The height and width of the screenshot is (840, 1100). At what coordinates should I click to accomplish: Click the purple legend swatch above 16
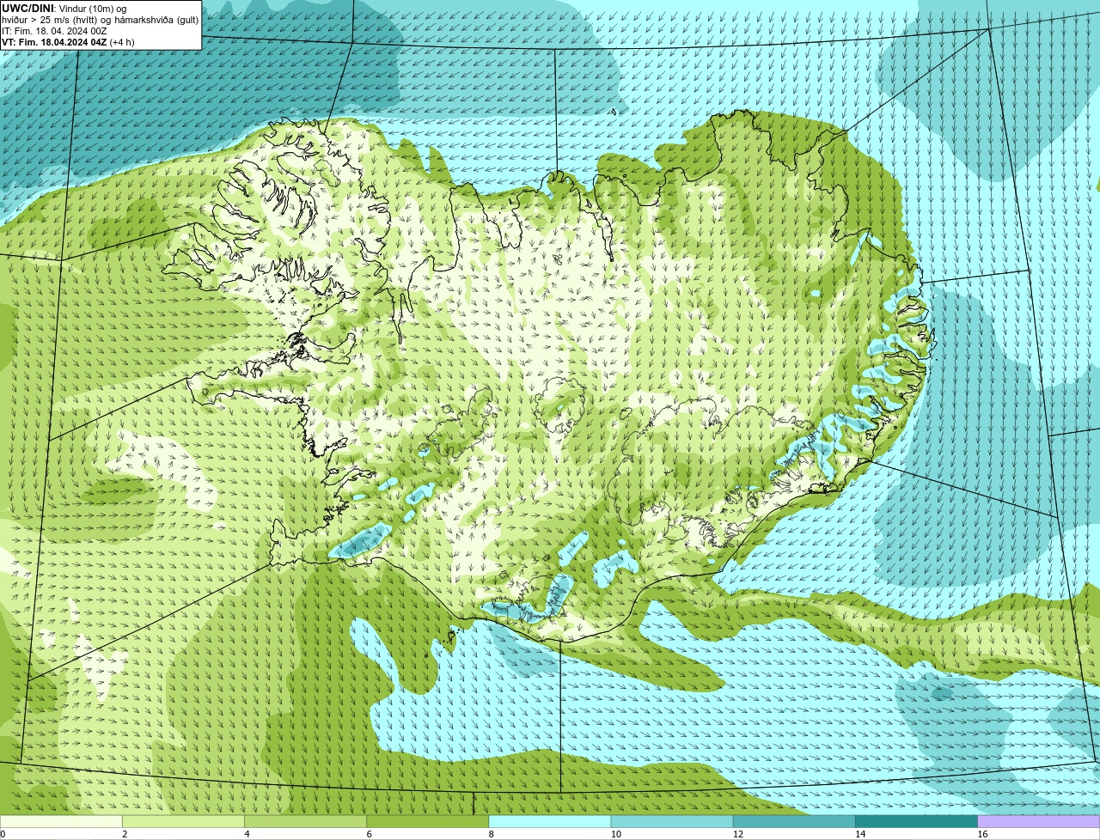pos(1039,822)
